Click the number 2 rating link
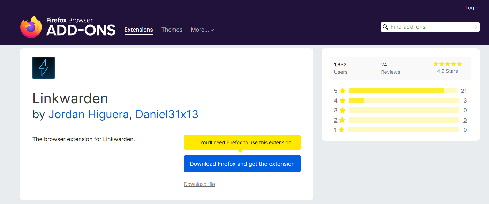Screen dimensions: 489x204 click(336, 120)
